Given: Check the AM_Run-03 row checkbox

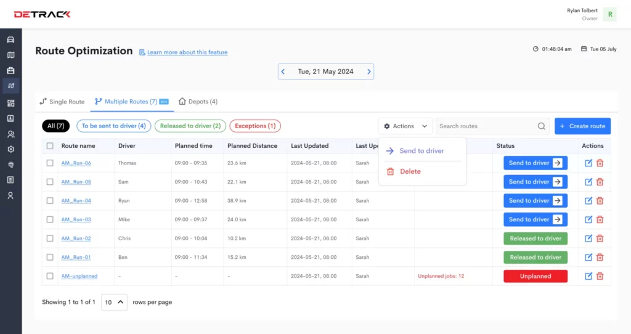Looking at the screenshot, I should point(50,220).
